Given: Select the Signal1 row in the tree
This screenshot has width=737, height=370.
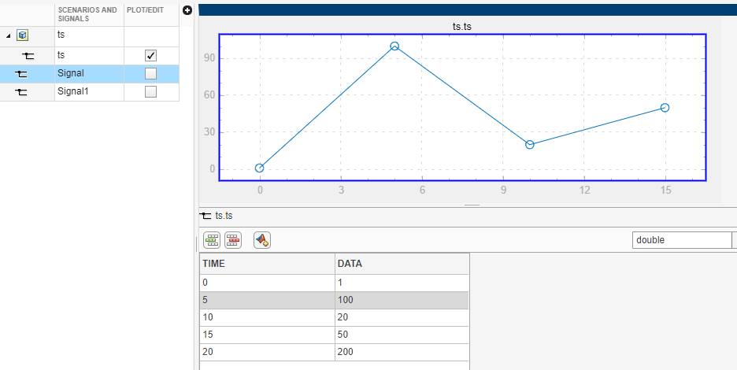Looking at the screenshot, I should pyautogui.click(x=89, y=92).
